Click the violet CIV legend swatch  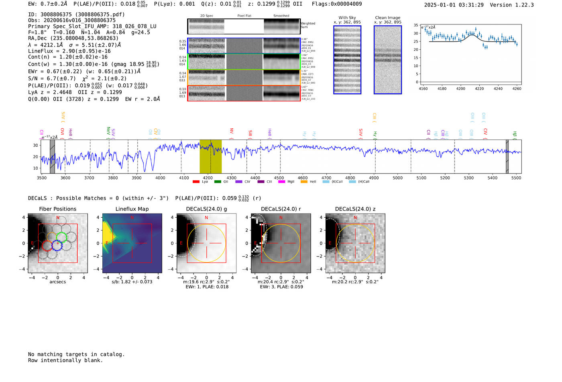[239, 182]
